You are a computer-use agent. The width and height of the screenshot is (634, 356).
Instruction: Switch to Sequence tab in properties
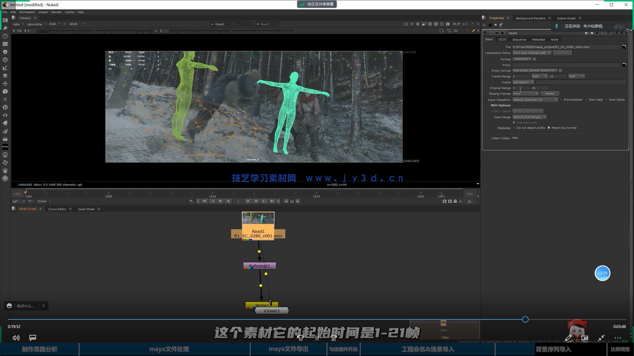click(x=519, y=40)
